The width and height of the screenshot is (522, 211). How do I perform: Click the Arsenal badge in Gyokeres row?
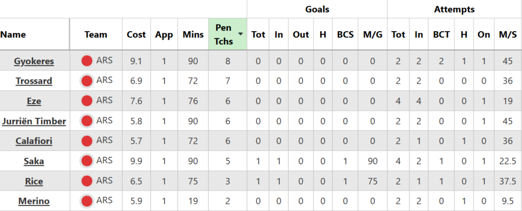coord(87,62)
